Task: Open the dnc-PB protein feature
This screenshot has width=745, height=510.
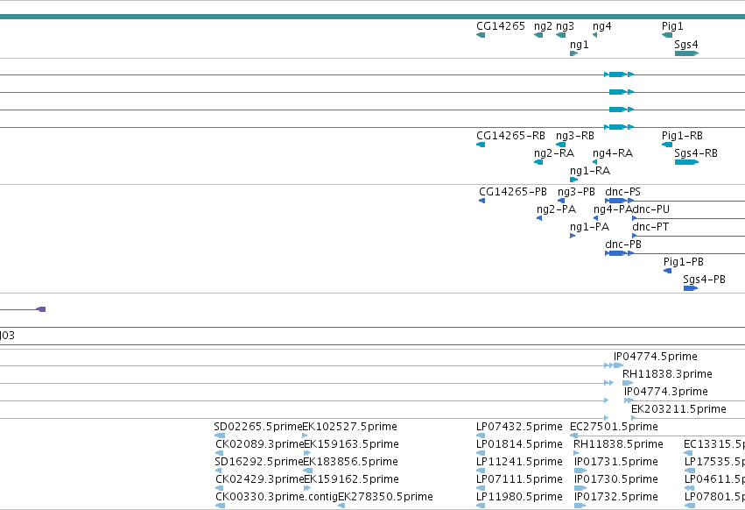Action: (620, 253)
